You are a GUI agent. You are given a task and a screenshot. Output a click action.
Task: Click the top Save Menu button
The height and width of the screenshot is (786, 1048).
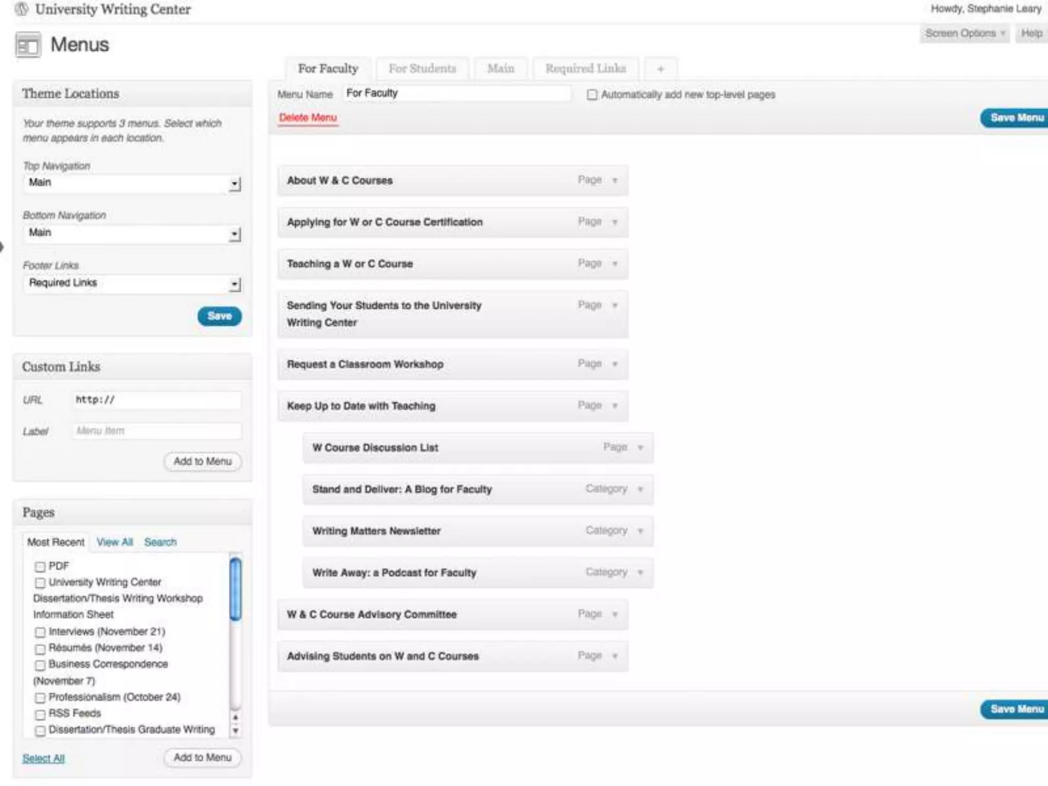pos(1015,118)
